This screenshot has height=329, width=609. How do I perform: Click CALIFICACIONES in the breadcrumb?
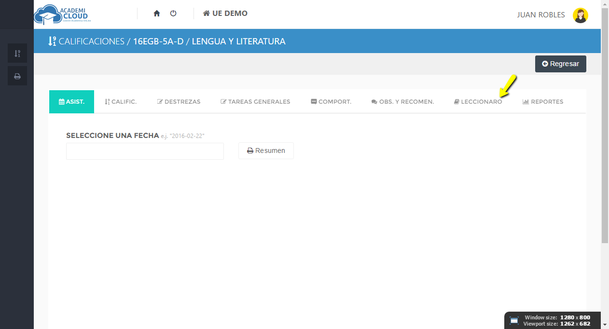click(92, 41)
